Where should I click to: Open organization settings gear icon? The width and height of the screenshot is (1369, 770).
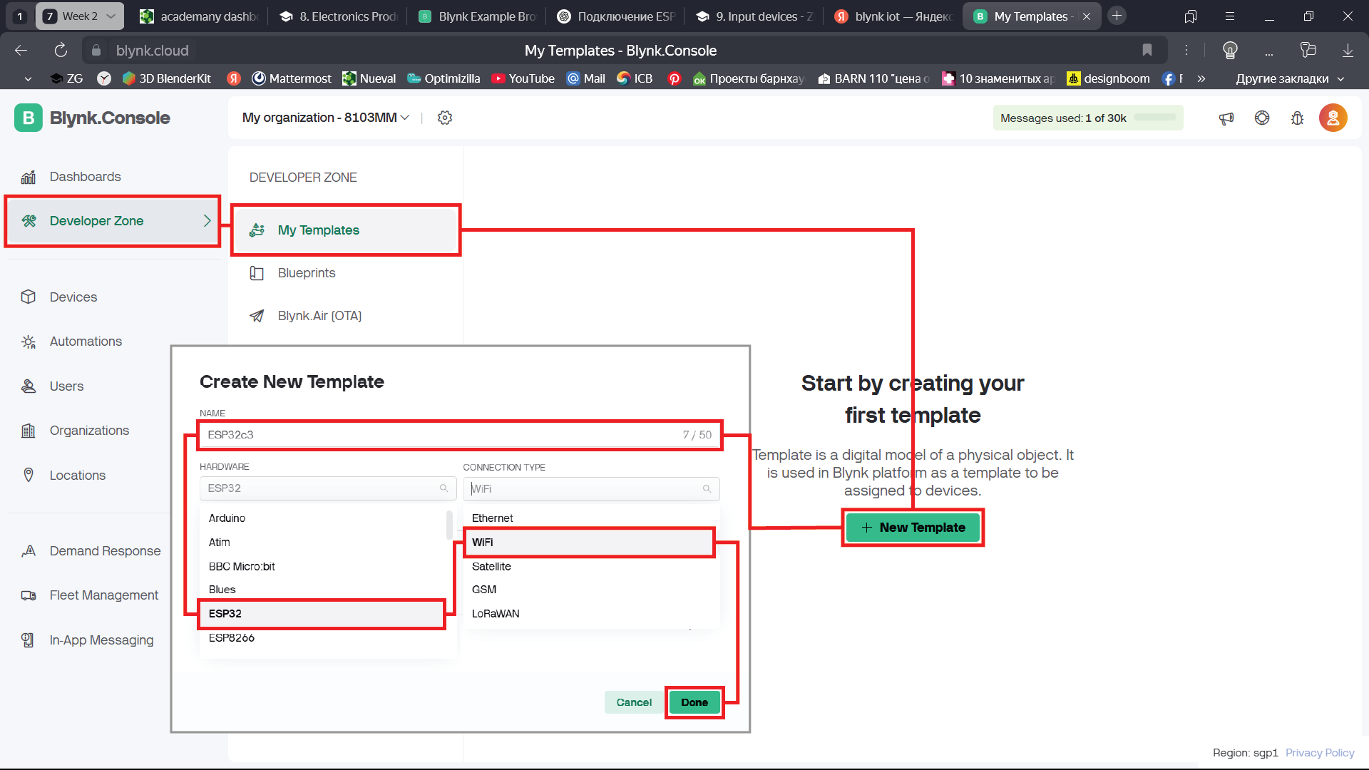coord(445,118)
